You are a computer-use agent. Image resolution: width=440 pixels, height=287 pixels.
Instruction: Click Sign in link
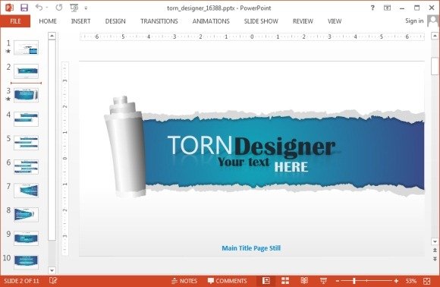(414, 20)
